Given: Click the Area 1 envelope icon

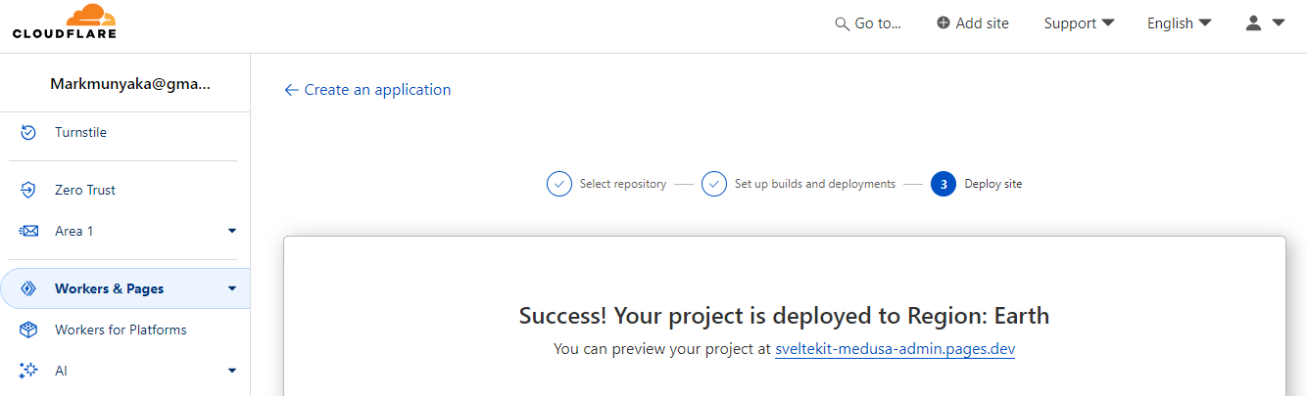Looking at the screenshot, I should tap(28, 231).
